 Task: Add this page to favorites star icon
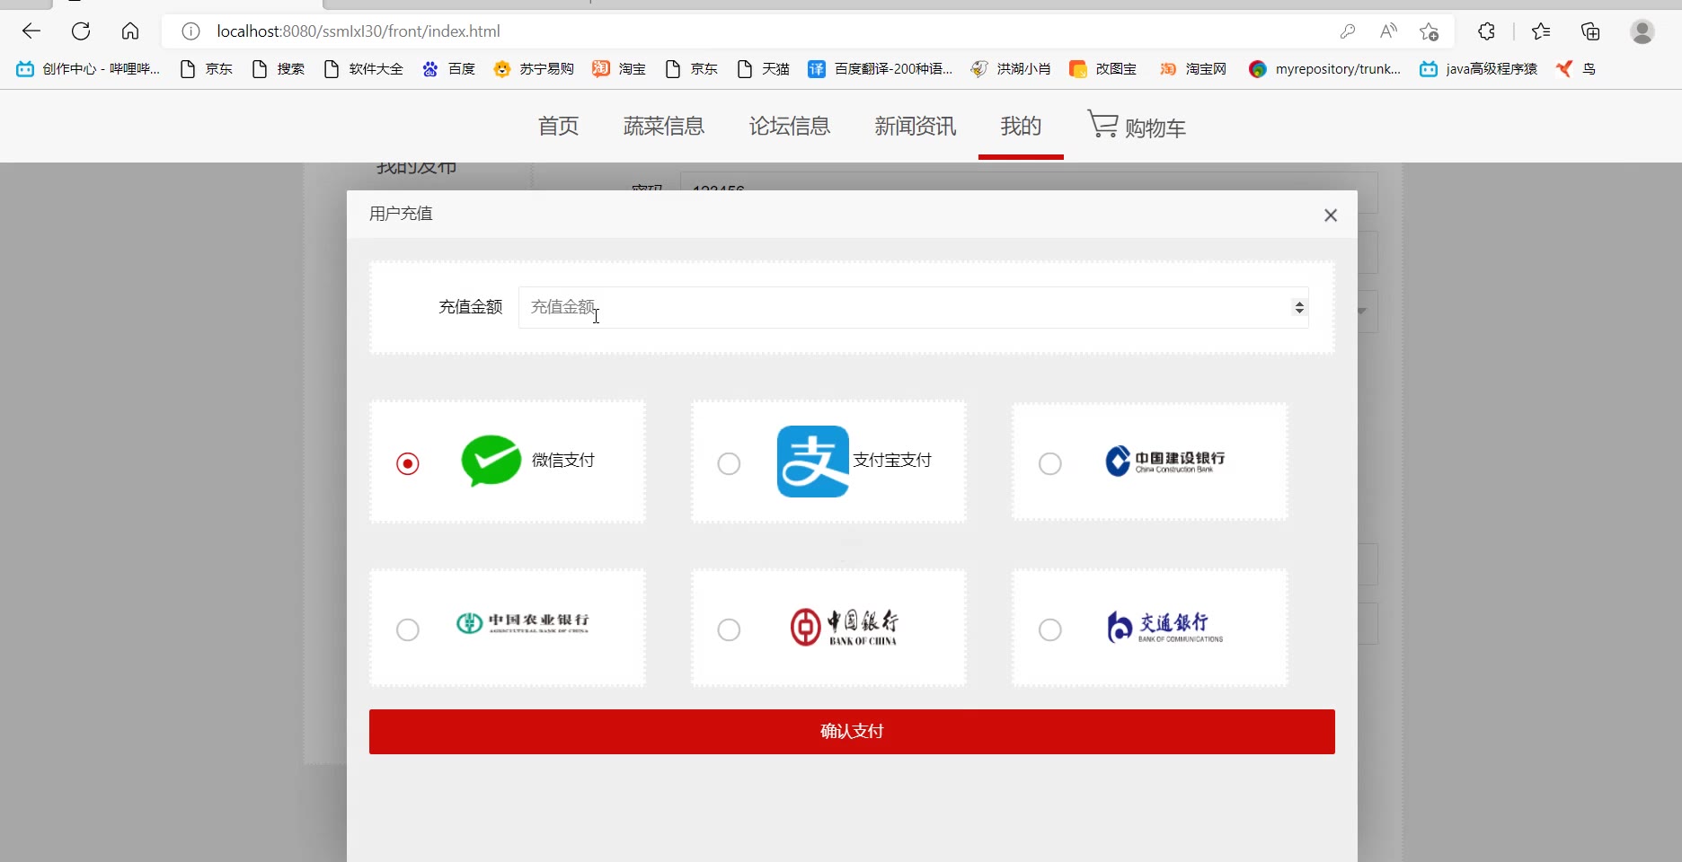click(1429, 31)
